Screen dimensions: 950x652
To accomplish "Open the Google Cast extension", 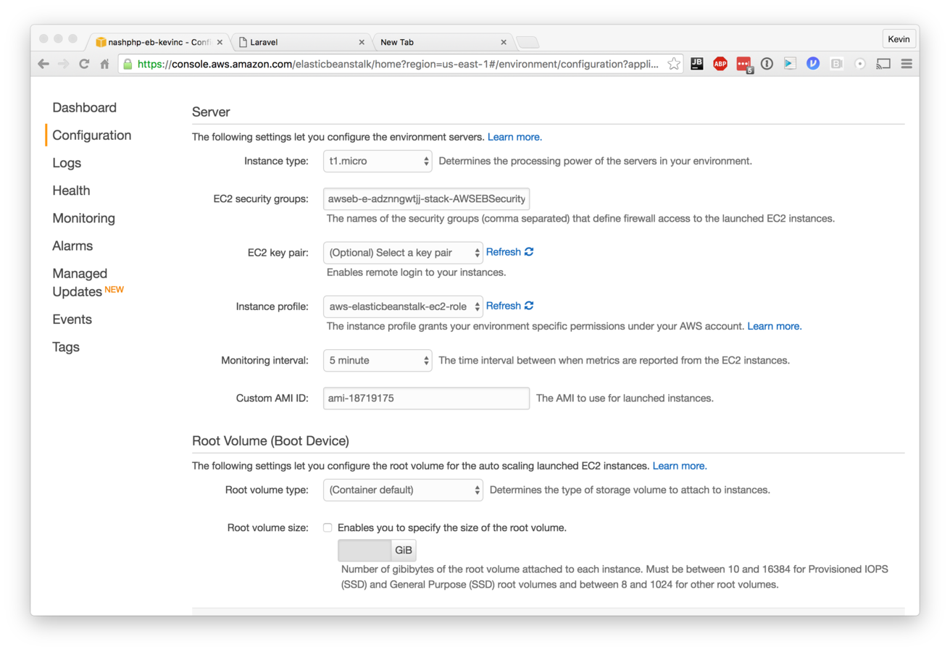I will (x=883, y=64).
